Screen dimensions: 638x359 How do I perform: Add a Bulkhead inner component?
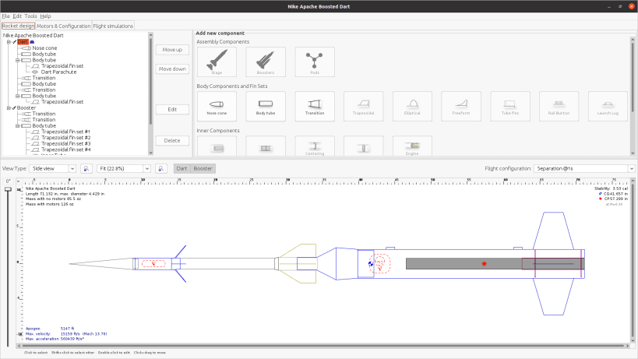pyautogui.click(x=363, y=146)
